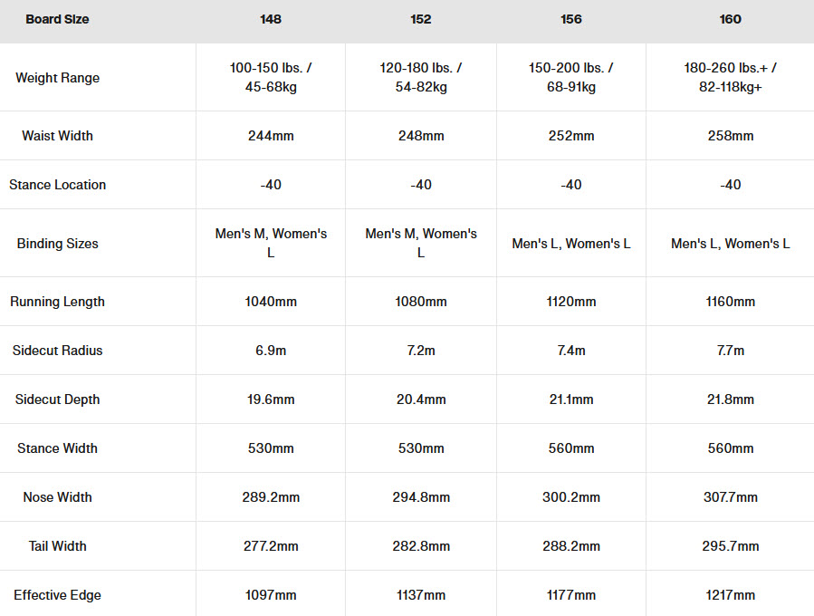Click the Waist Width row label

(x=57, y=136)
